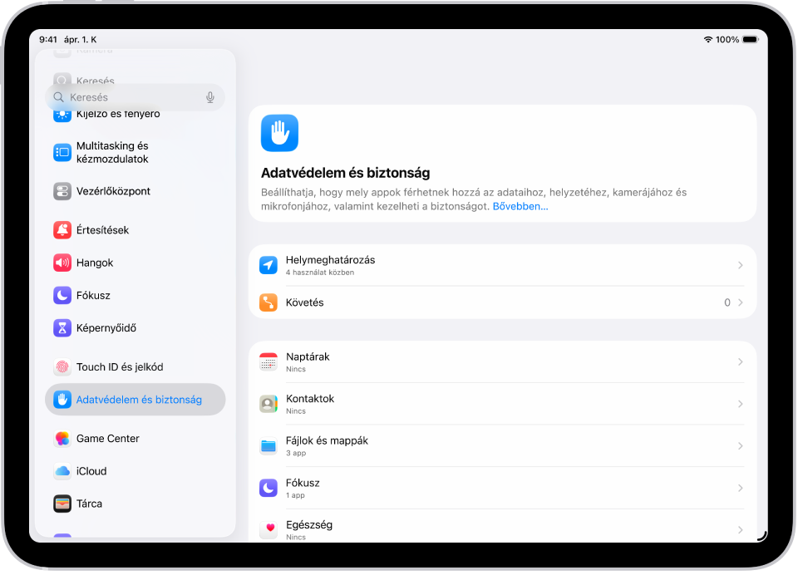The image size is (798, 575).
Task: Click the orange Követés icon
Action: [x=268, y=302]
